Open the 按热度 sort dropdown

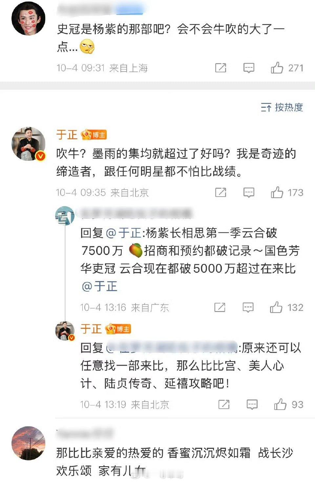click(x=282, y=107)
